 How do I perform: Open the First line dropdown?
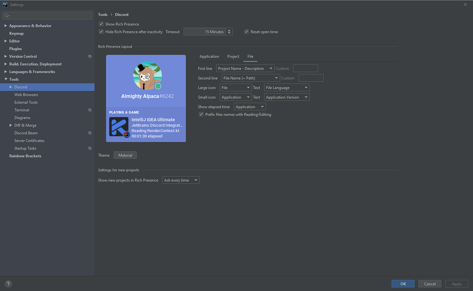tap(245, 69)
